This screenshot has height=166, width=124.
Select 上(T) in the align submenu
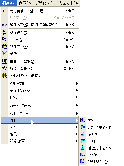(x=101, y=141)
